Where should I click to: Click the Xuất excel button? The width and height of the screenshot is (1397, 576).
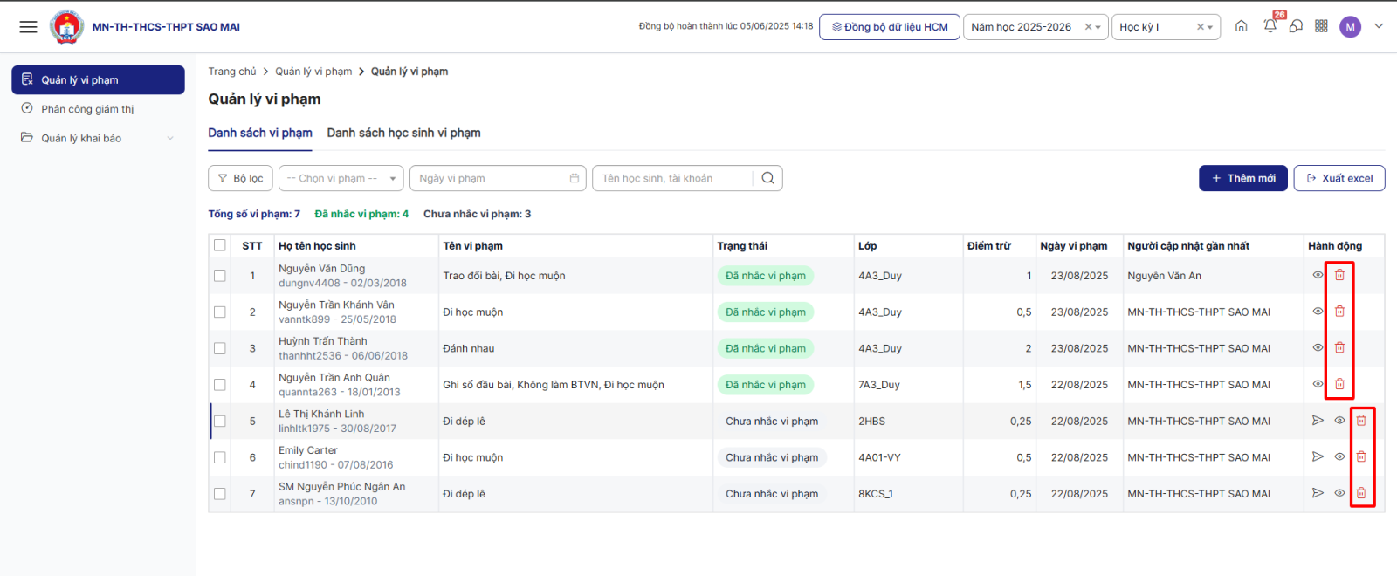click(1339, 178)
